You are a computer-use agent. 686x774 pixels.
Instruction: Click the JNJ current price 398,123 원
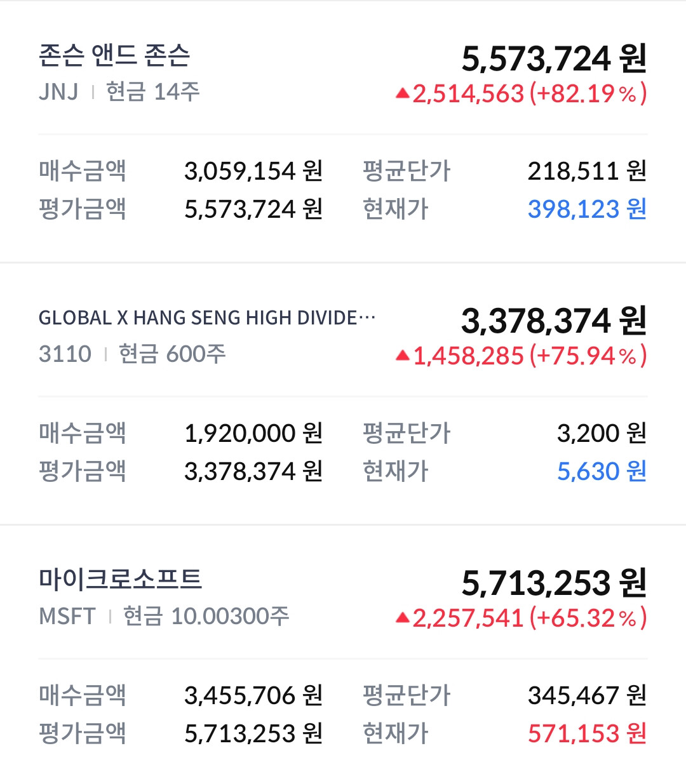point(587,209)
